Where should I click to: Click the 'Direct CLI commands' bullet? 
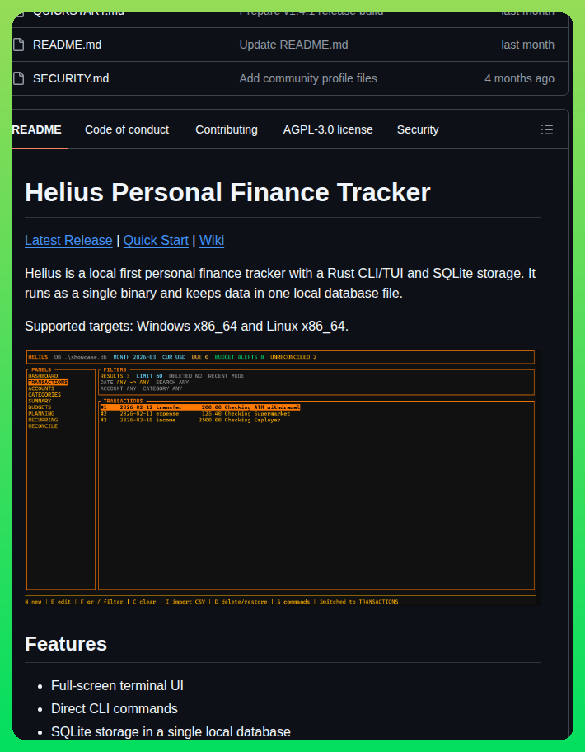click(115, 709)
